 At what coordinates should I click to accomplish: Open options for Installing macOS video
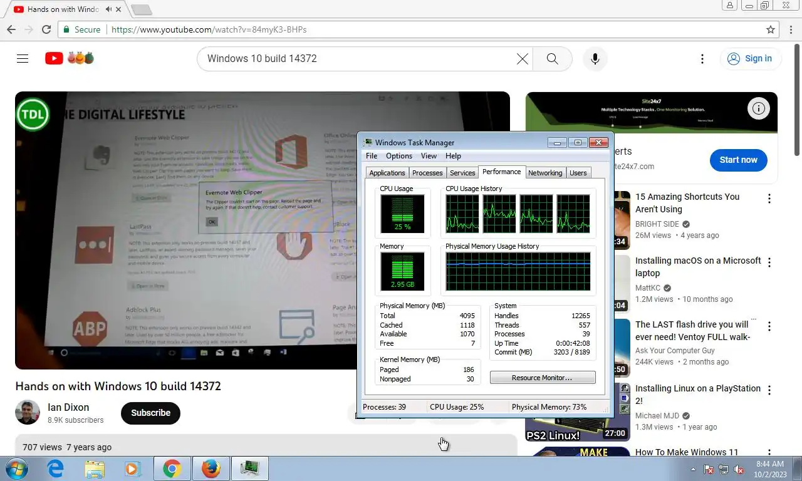click(769, 262)
